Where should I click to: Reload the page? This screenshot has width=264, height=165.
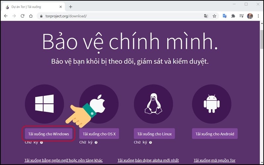click(22, 16)
